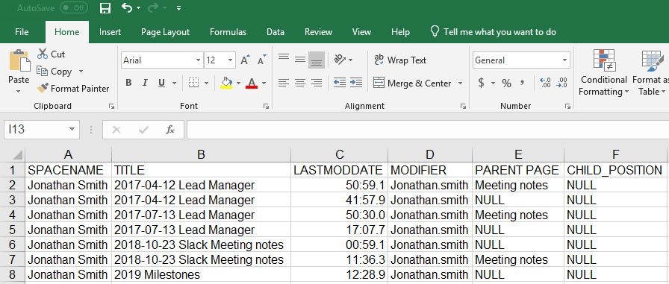The image size is (669, 284).
Task: Toggle the AutoSave switch
Action: point(73,7)
